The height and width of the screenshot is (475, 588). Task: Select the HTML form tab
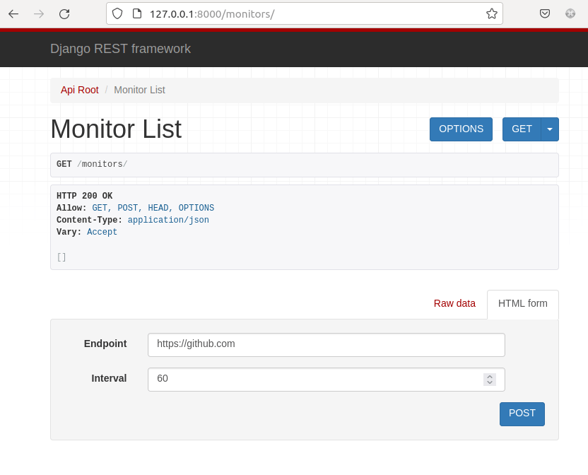pyautogui.click(x=522, y=303)
